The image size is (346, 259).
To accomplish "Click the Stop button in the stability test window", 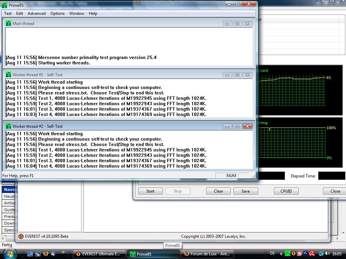I will point(178,191).
